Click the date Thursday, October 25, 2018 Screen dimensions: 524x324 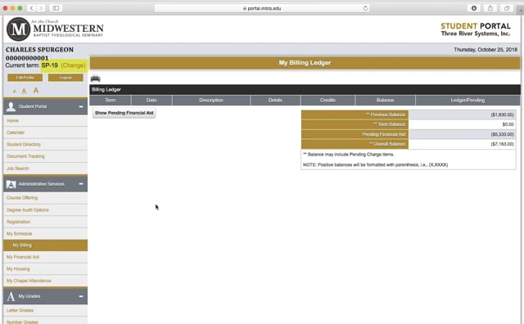(x=486, y=50)
